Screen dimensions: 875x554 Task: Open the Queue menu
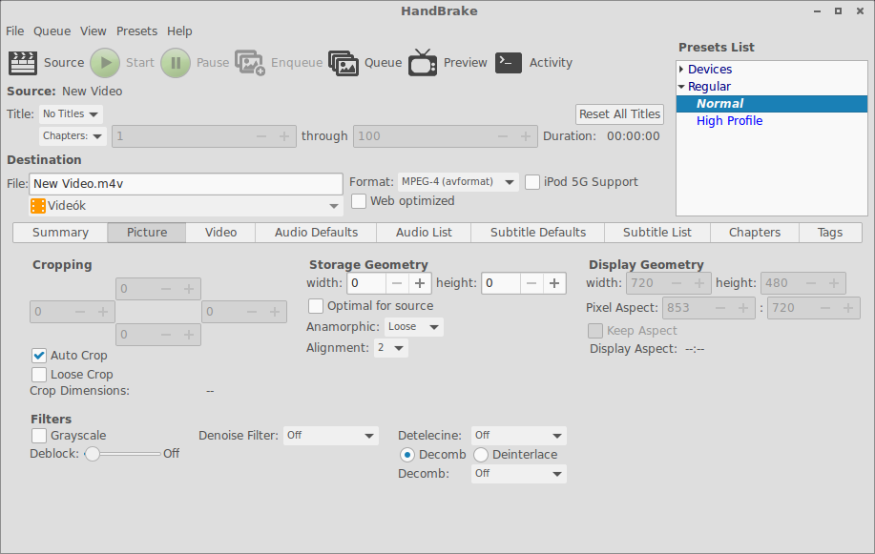(52, 31)
